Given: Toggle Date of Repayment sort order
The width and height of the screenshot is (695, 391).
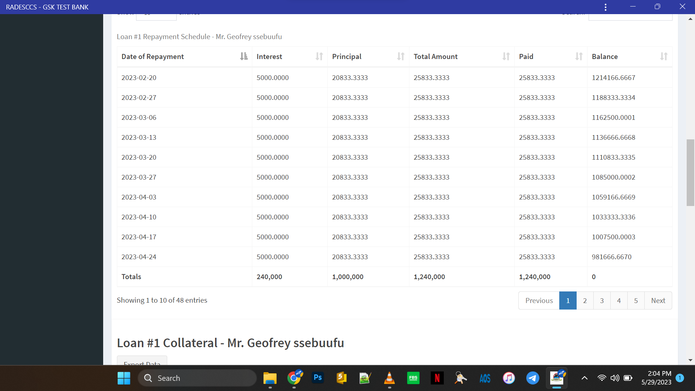Looking at the screenshot, I should click(244, 56).
